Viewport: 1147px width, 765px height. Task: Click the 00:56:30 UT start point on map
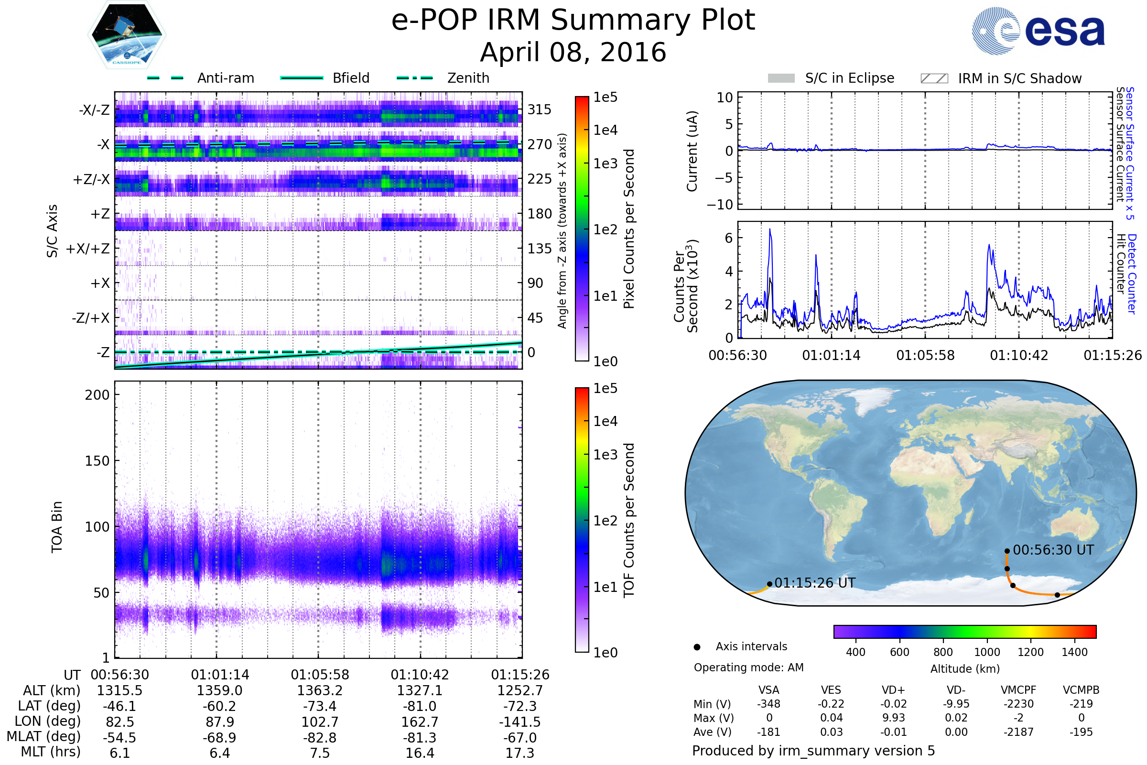tap(1007, 551)
